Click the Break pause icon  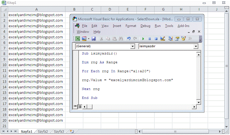pos(150,39)
